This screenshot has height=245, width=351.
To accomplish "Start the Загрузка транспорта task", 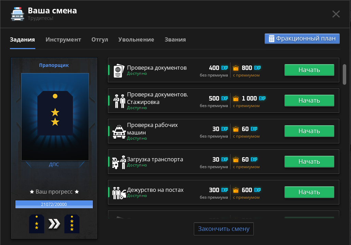I will click(309, 162).
